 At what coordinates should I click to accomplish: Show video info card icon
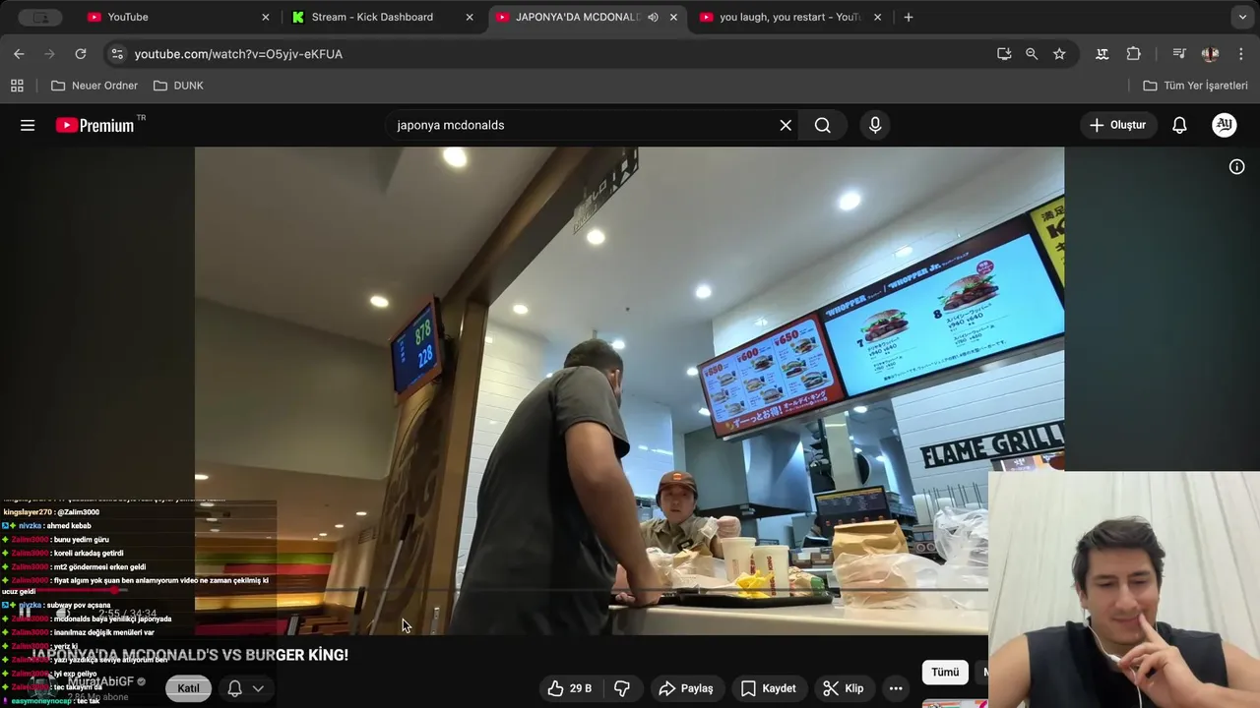click(1237, 167)
